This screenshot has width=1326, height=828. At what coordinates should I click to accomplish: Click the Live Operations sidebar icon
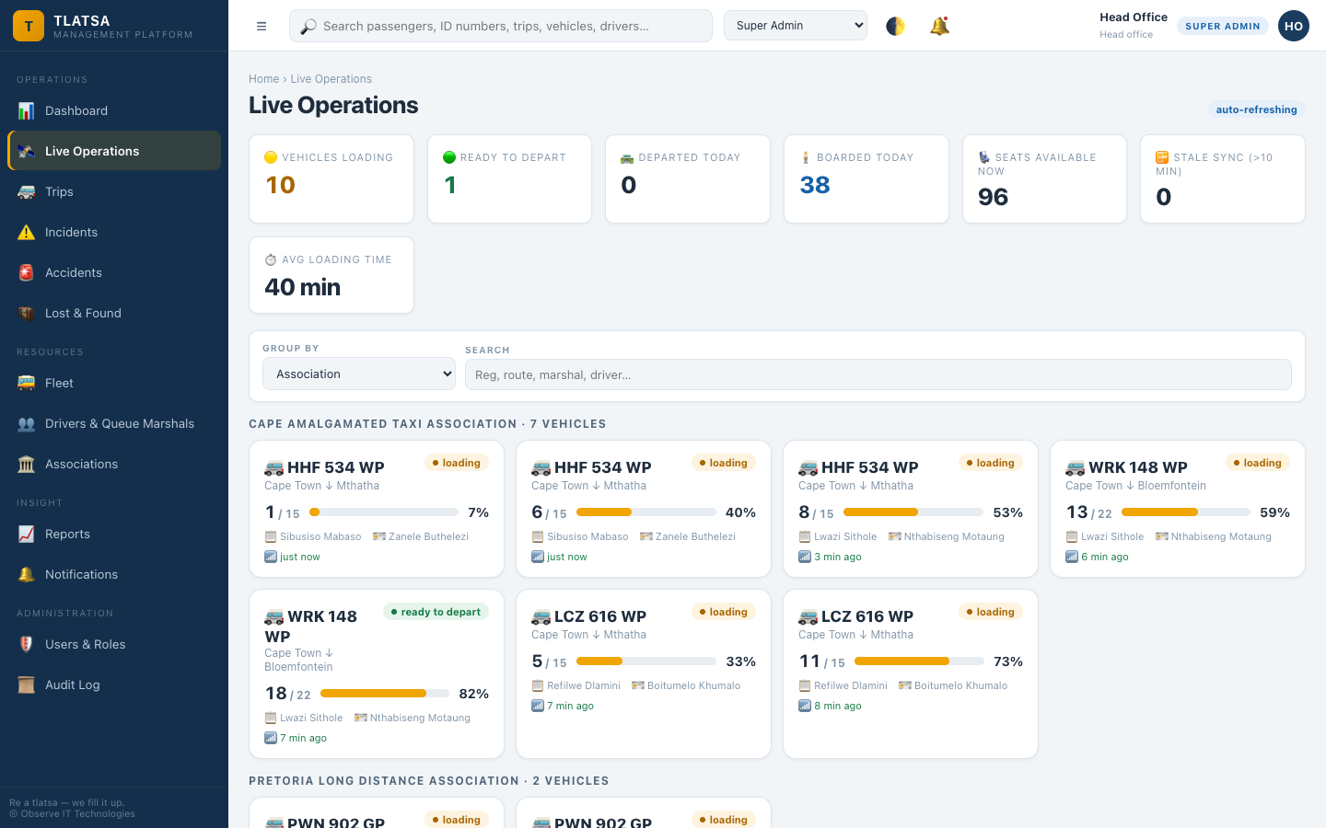coord(27,151)
